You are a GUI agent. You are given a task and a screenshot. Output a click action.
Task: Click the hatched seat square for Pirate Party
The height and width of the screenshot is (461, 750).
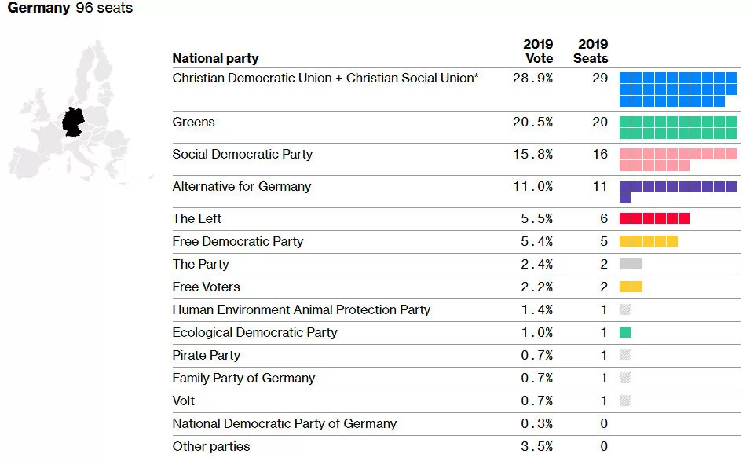(x=625, y=355)
